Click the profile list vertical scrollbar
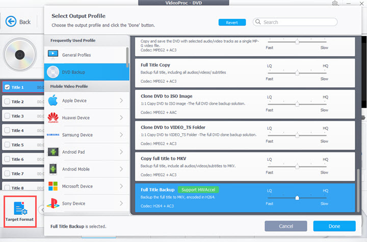The height and width of the screenshot is (242, 367). click(x=358, y=190)
